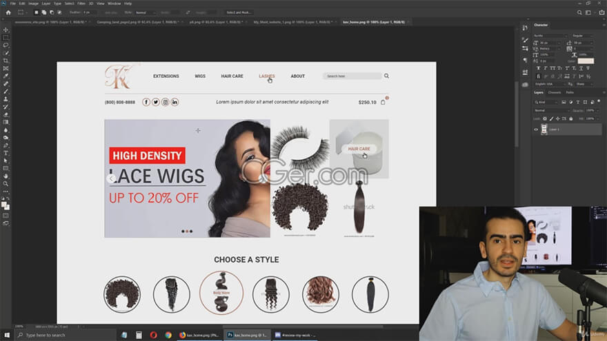Image resolution: width=607 pixels, height=341 pixels.
Task: Select the Eraser tool
Action: pos(6,115)
